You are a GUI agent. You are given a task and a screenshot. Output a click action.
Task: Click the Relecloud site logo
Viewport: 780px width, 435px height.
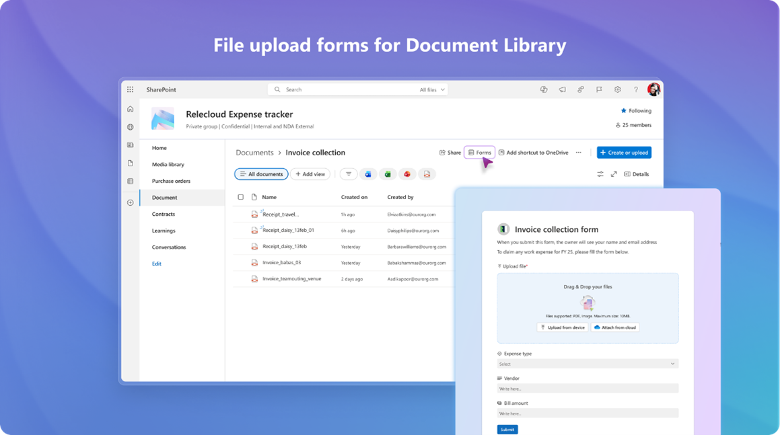click(163, 119)
